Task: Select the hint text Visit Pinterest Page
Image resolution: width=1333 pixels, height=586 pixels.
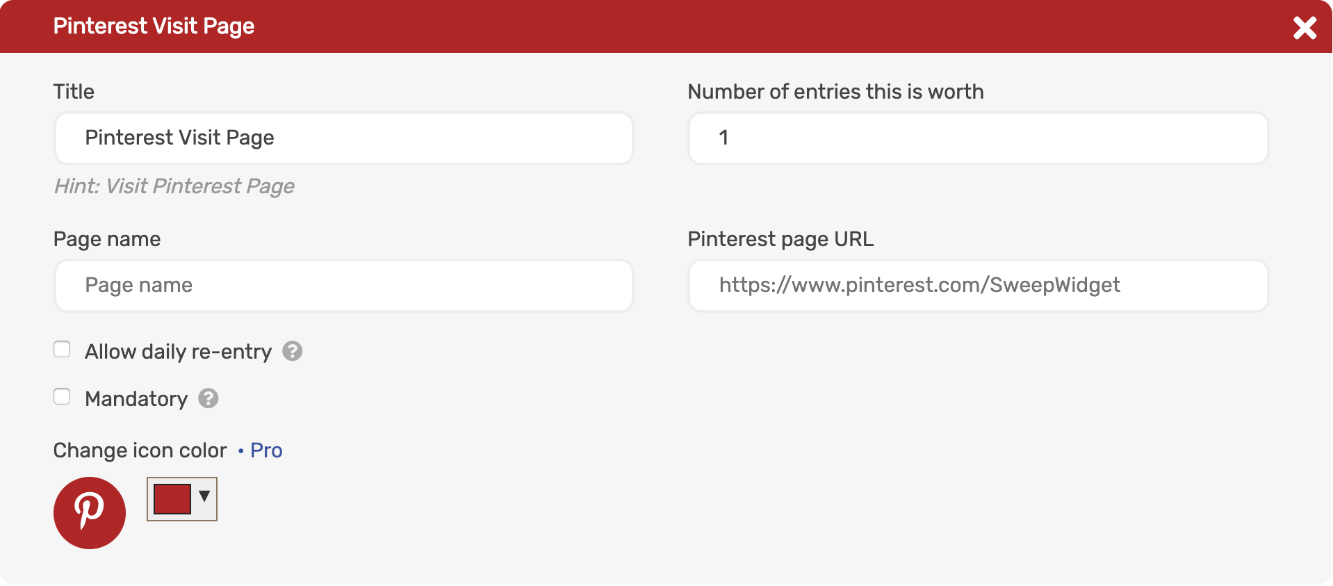Action: tap(174, 186)
